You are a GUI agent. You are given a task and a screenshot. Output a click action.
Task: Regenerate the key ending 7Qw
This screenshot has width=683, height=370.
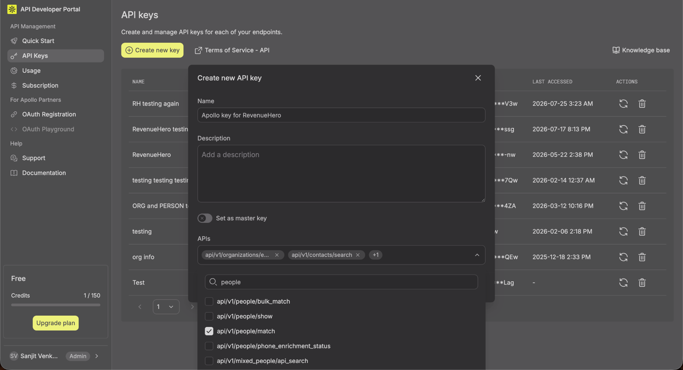point(623,180)
